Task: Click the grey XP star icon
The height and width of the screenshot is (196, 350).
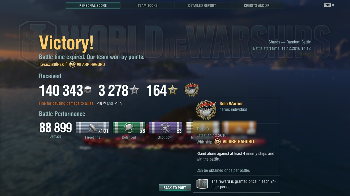Action: pos(134,90)
